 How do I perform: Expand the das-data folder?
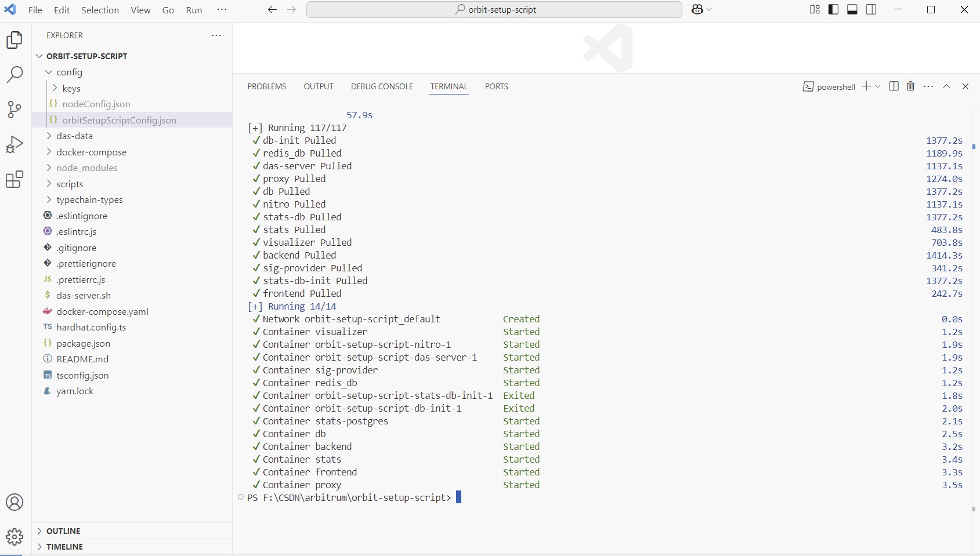(132, 136)
